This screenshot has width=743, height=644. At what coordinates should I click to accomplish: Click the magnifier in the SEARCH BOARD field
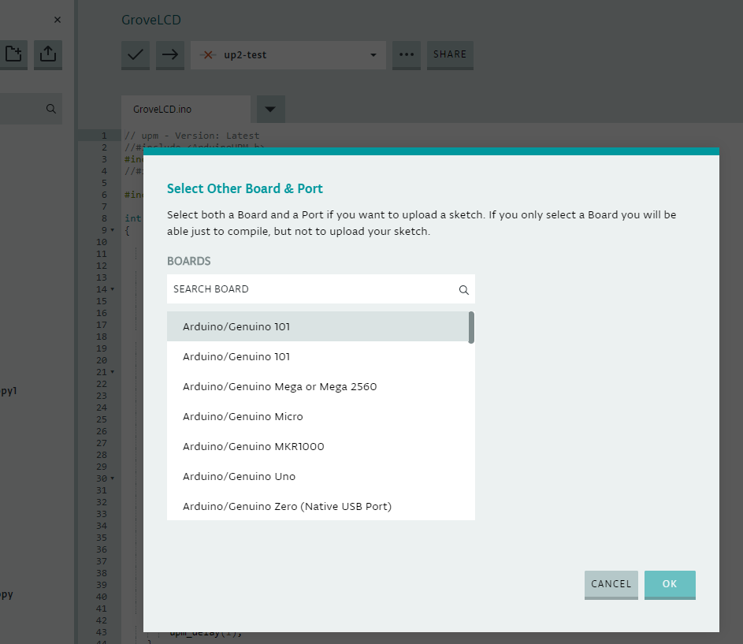[x=463, y=289]
